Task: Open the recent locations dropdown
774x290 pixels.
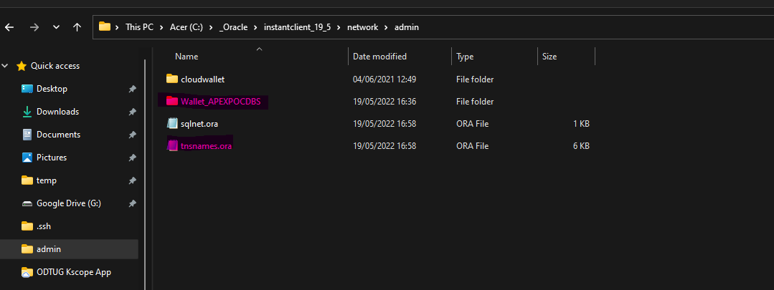Action: coord(56,27)
